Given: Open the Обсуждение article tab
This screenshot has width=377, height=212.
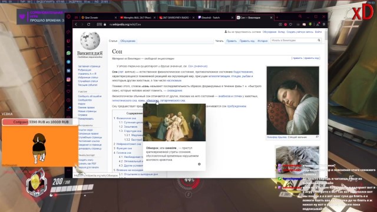Looking at the screenshot, I should click(128, 41).
